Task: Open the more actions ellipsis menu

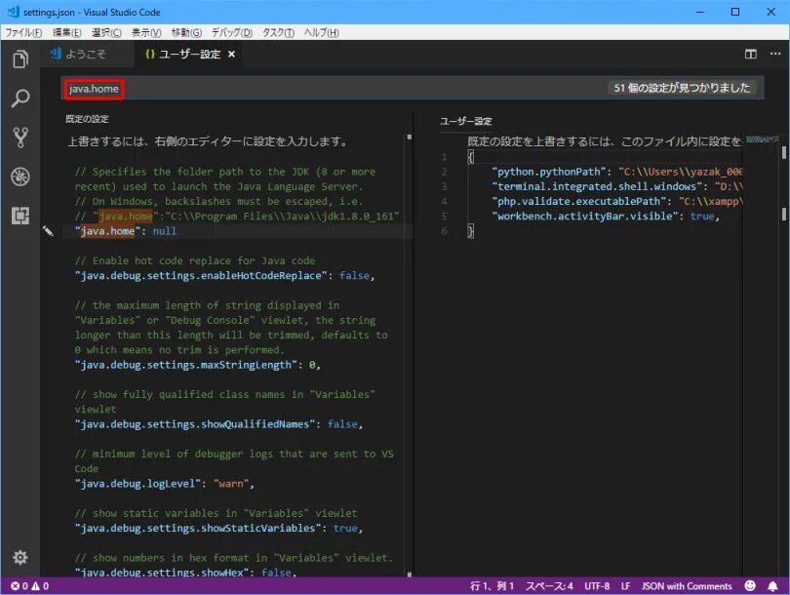Action: [775, 54]
